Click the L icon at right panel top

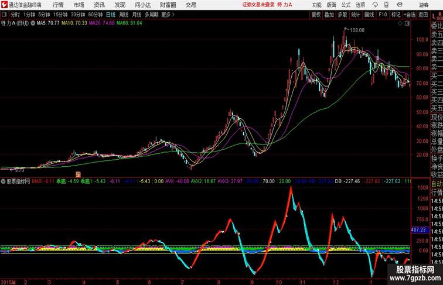[434, 16]
